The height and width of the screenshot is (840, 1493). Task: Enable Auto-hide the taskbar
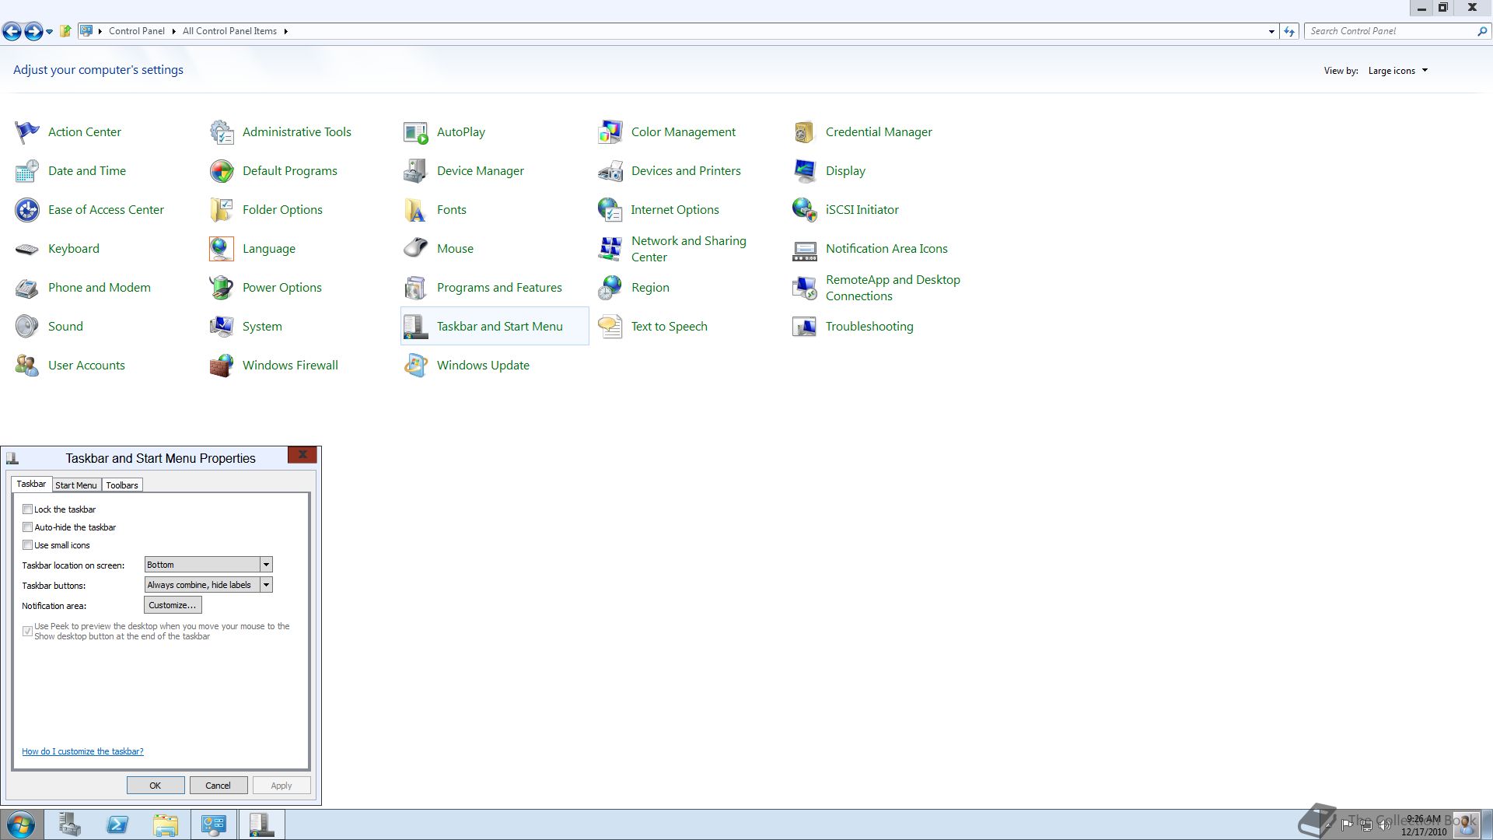click(x=27, y=527)
